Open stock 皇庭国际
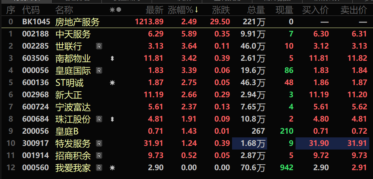 tap(73, 70)
